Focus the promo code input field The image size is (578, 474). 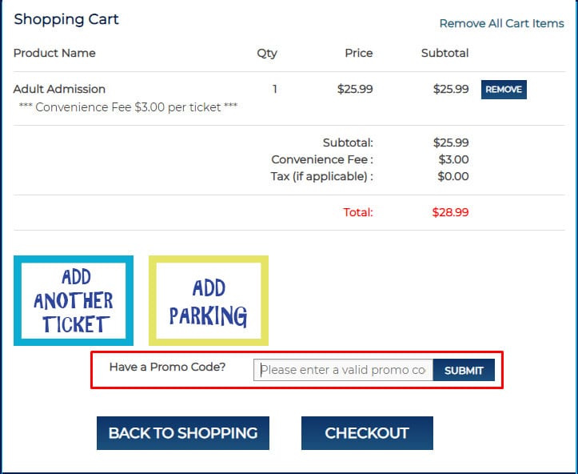[x=343, y=370]
